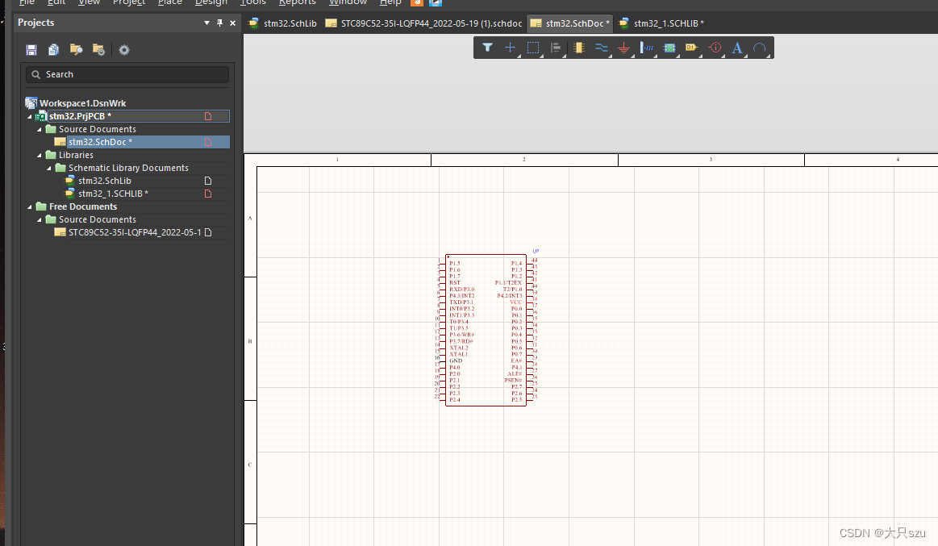Screen dimensions: 938x546
Task: Toggle the Projects panel pin
Action: [x=219, y=23]
